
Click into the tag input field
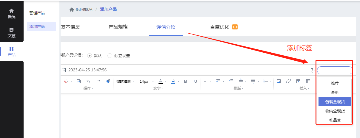click(335, 70)
